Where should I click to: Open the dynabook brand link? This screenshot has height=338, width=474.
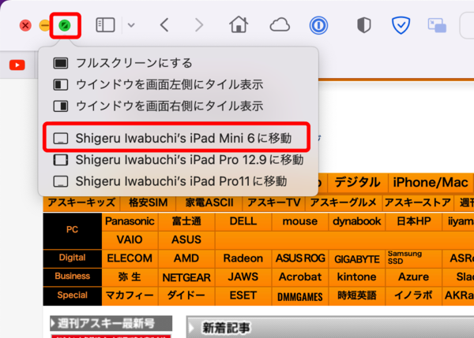pos(357,221)
